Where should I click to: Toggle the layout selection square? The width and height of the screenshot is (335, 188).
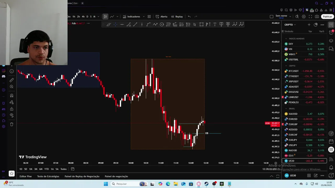point(271,16)
